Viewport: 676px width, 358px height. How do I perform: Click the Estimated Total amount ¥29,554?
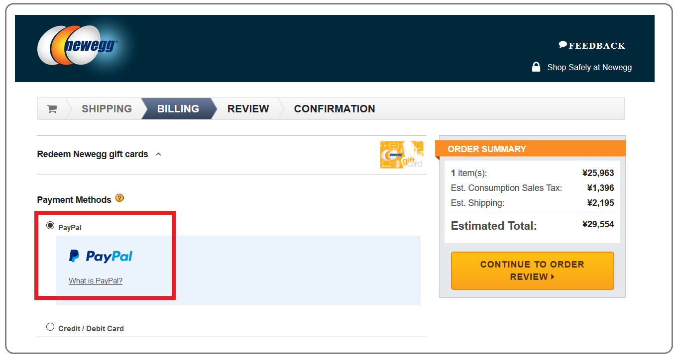coord(598,225)
